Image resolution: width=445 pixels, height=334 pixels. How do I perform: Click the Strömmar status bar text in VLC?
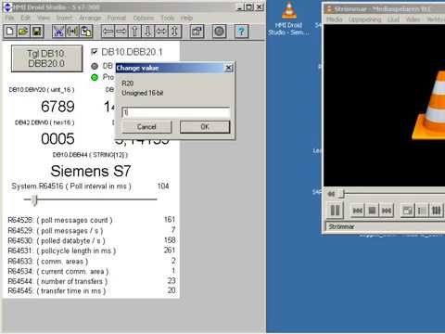point(341,226)
